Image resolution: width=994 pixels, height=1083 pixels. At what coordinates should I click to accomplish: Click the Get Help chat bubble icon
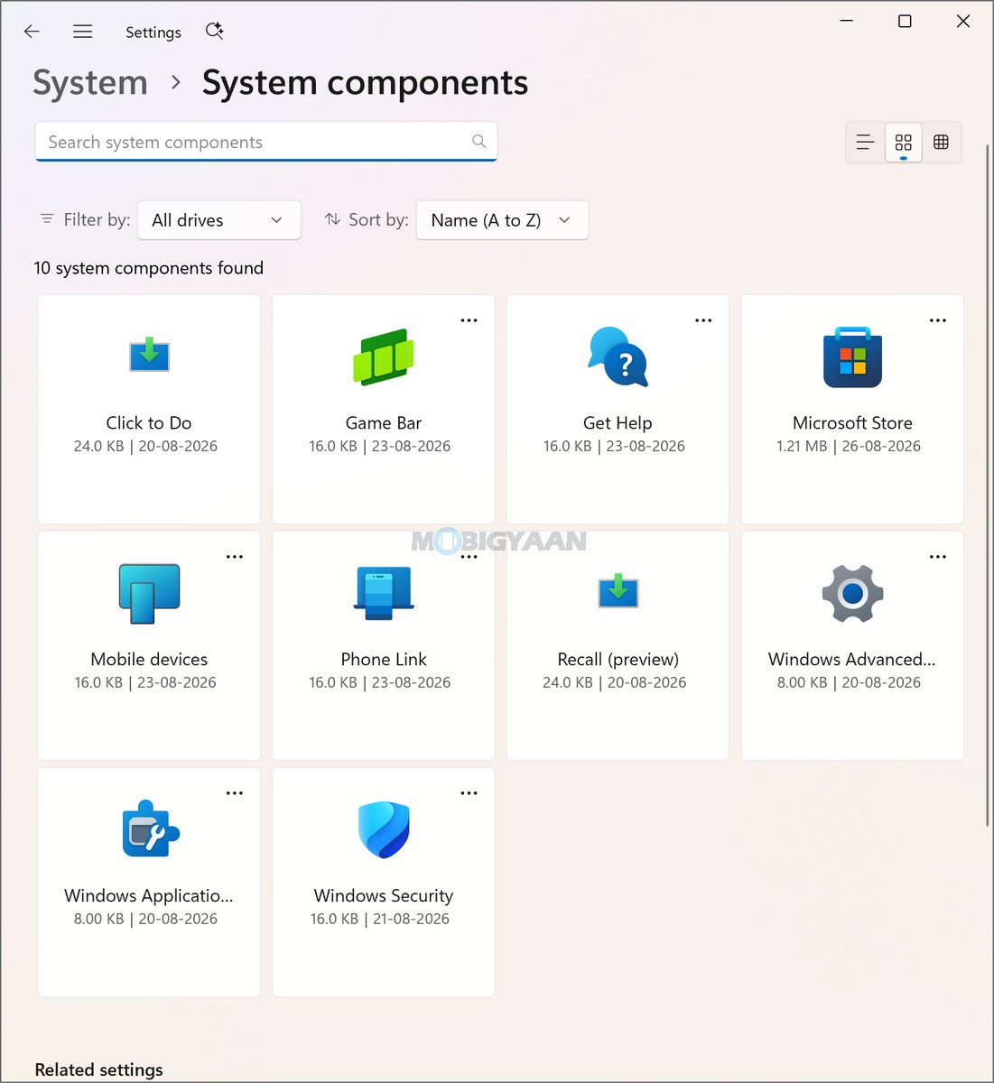click(x=618, y=356)
